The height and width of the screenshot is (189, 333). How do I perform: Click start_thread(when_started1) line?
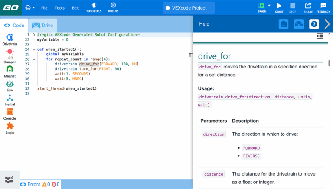67,88
